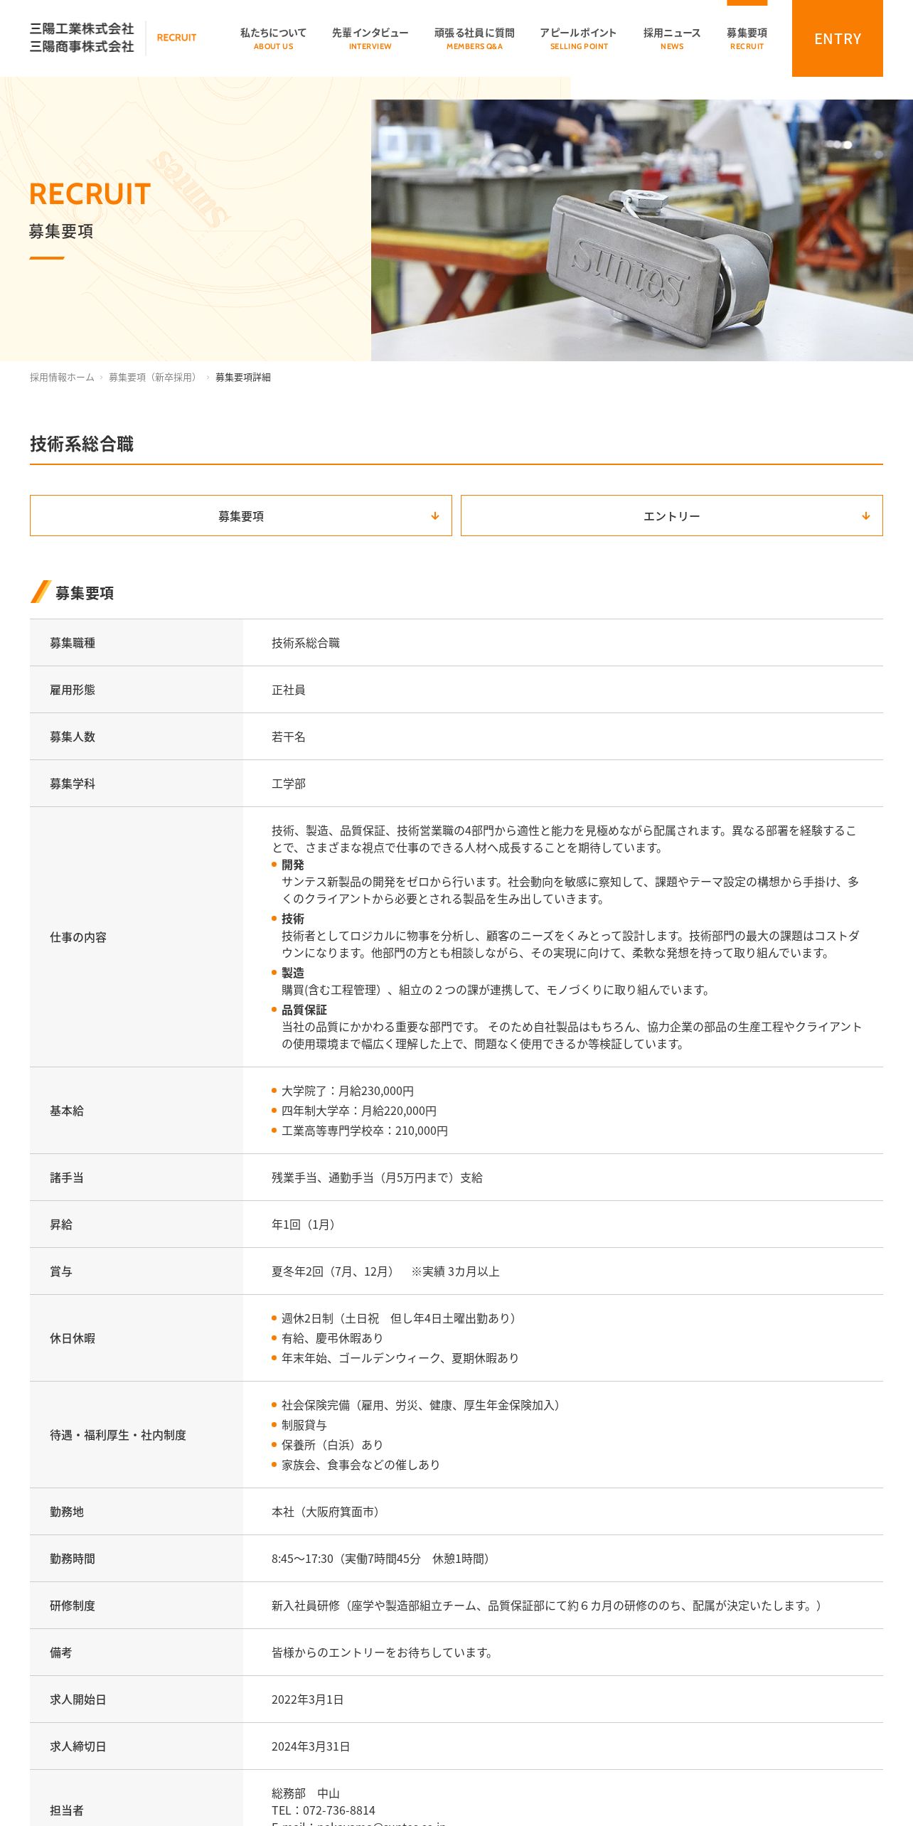
Task: Click the 研修制度 row label
Action: [73, 1606]
